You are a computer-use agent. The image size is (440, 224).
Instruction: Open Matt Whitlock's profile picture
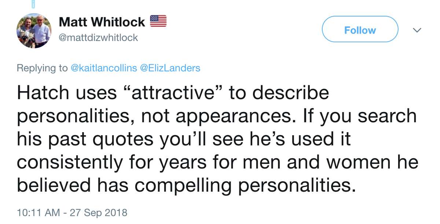34,32
